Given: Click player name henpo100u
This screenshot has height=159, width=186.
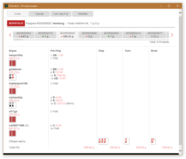Looking at the screenshot, I should [x=16, y=55].
